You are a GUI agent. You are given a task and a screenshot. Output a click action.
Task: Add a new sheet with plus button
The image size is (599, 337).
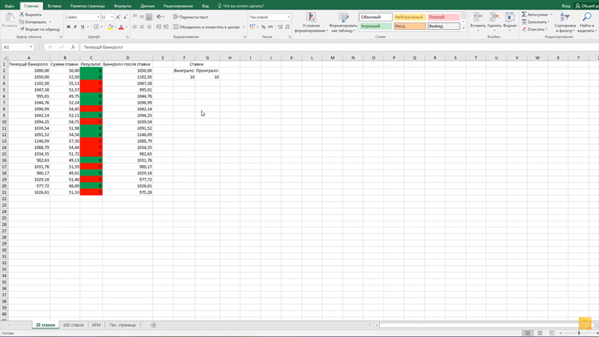153,325
